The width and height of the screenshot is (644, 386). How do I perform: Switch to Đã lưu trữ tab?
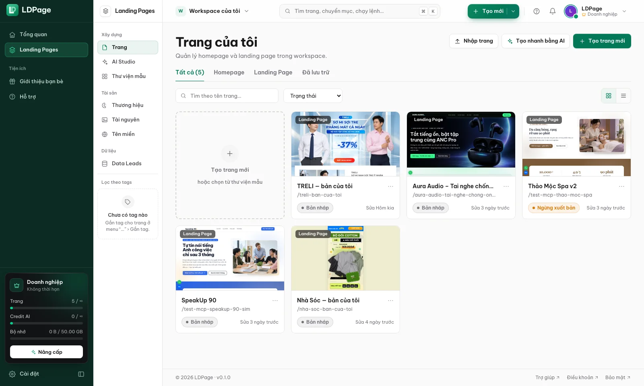[316, 72]
